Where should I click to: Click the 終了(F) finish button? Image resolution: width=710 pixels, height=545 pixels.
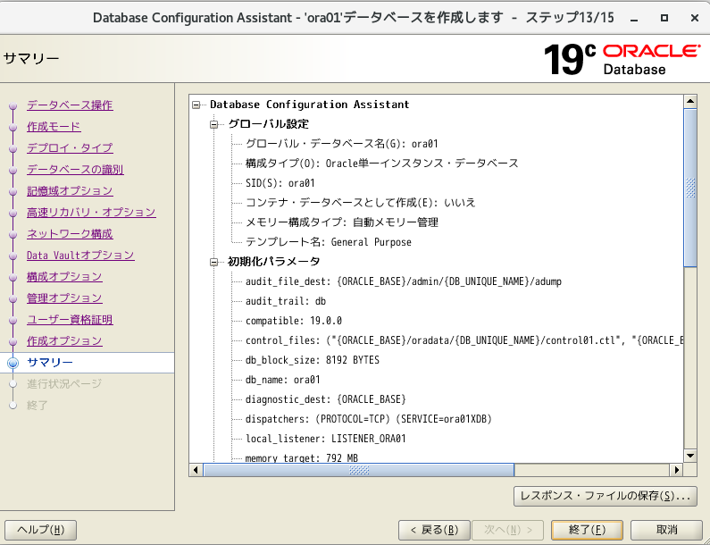coord(587,530)
